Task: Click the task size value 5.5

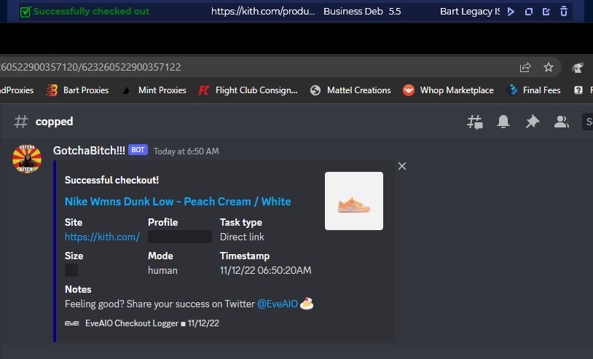Action: 395,12
